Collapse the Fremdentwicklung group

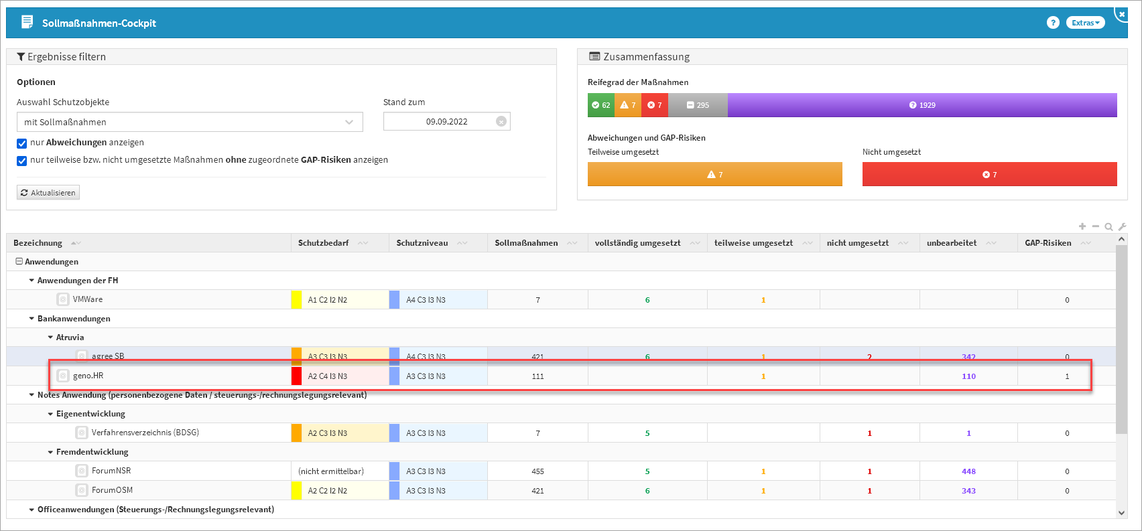(x=50, y=452)
